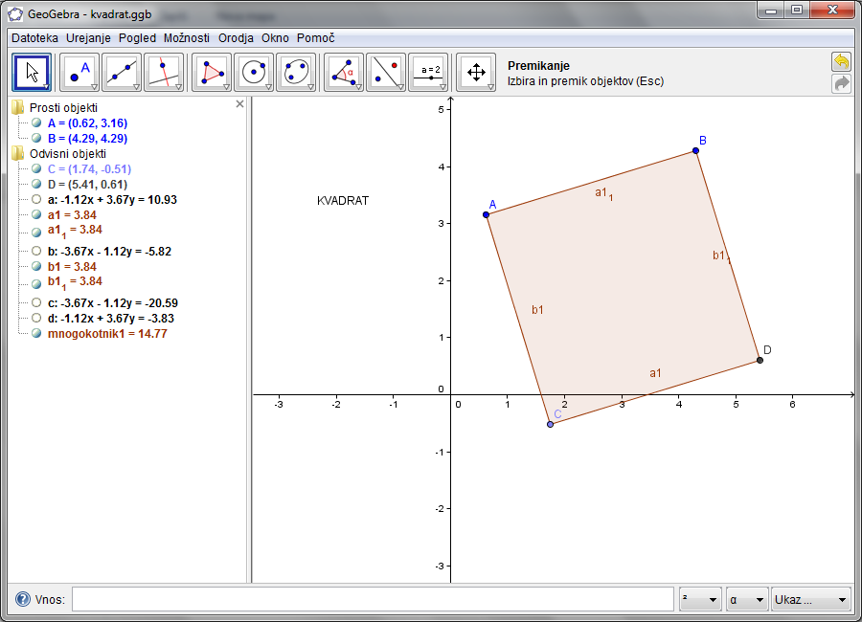862x622 pixels.
Task: Hide mnogokotnik1 polygon via its visibility bullet
Action: click(x=36, y=334)
